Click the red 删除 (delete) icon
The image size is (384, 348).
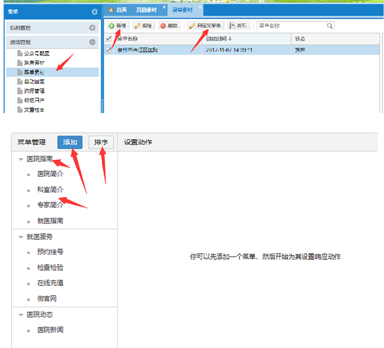(x=163, y=26)
